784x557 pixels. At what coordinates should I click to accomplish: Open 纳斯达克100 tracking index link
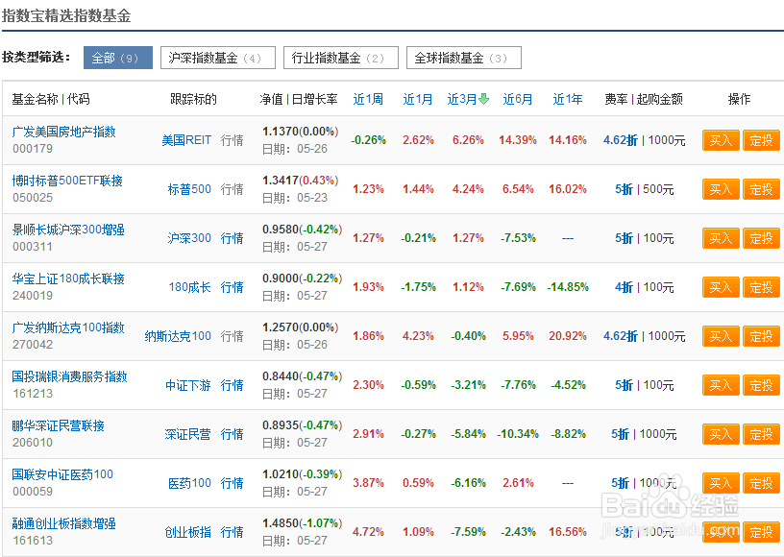(x=178, y=336)
